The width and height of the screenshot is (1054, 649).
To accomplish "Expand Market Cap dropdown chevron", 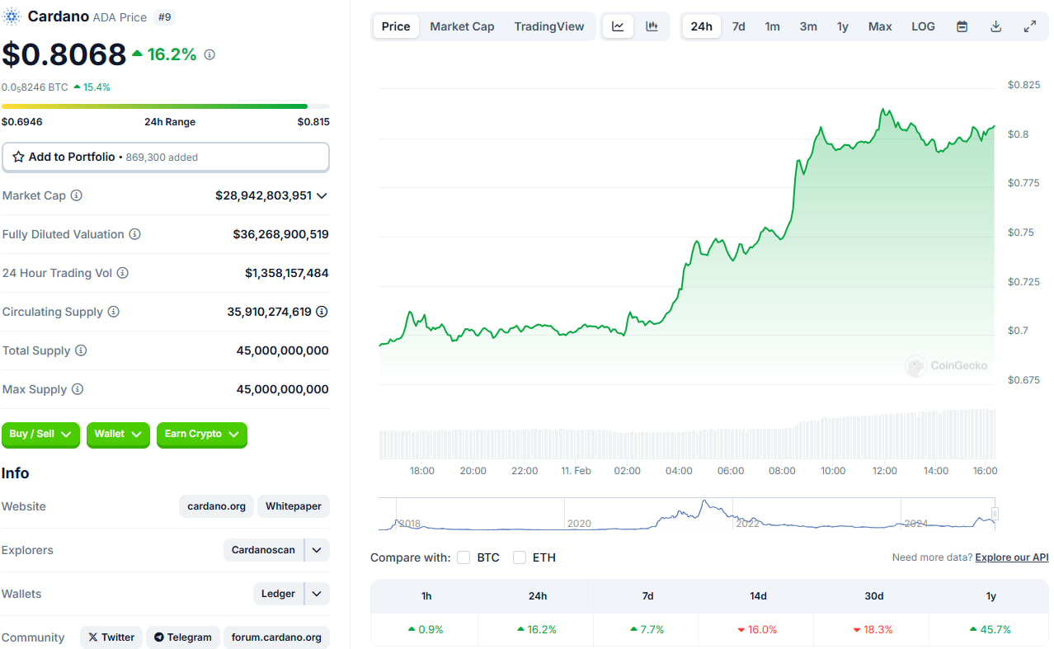I will (x=322, y=195).
